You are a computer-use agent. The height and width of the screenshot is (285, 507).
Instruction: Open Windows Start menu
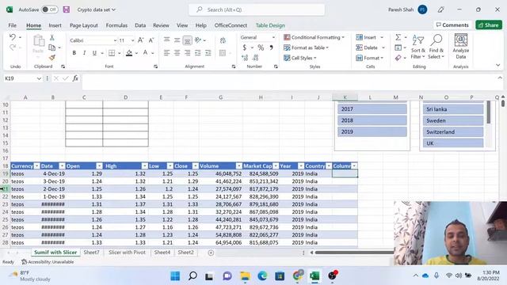[175, 276]
